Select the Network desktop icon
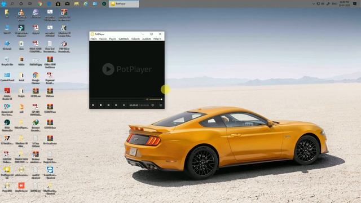 click(x=7, y=45)
